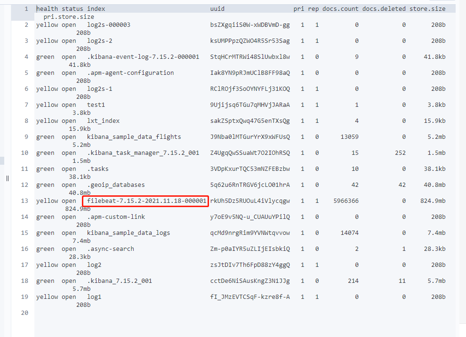Image resolution: width=466 pixels, height=337 pixels.
Task: Click uuid 3VDpKxurTQC53mNZFEBzbw
Action: [250, 169]
